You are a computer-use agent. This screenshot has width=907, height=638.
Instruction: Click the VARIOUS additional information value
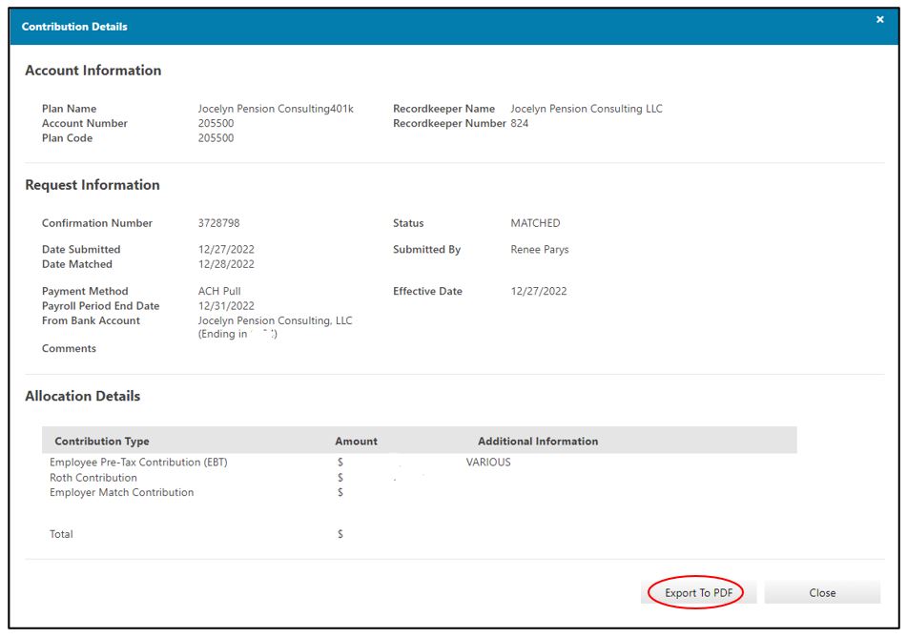(x=488, y=463)
